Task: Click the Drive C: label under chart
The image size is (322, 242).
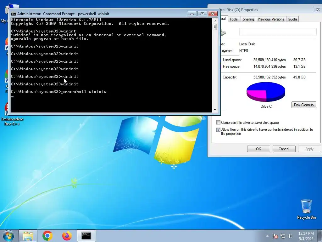Action: click(266, 107)
